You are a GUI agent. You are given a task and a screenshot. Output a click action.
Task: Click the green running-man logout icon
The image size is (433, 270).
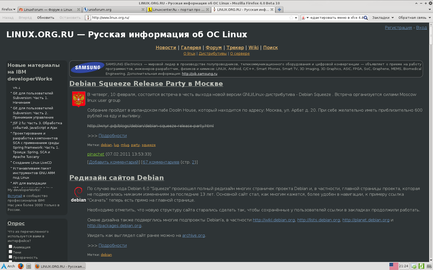click(421, 266)
